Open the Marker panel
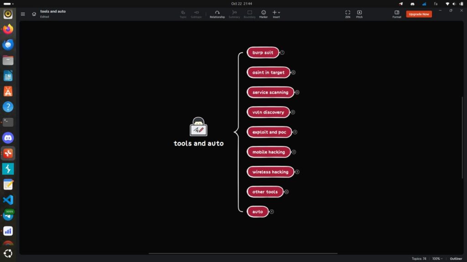The height and width of the screenshot is (262, 467). [264, 14]
